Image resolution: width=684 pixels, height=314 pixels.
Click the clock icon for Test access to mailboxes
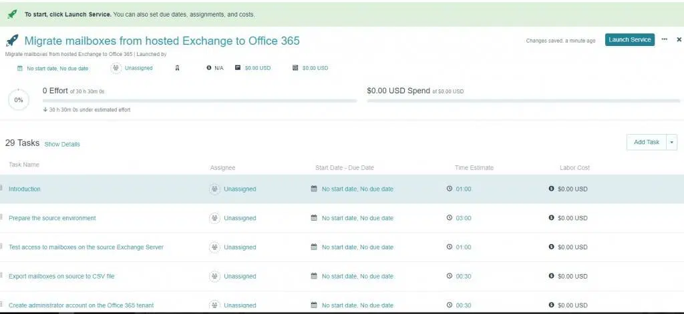click(450, 247)
